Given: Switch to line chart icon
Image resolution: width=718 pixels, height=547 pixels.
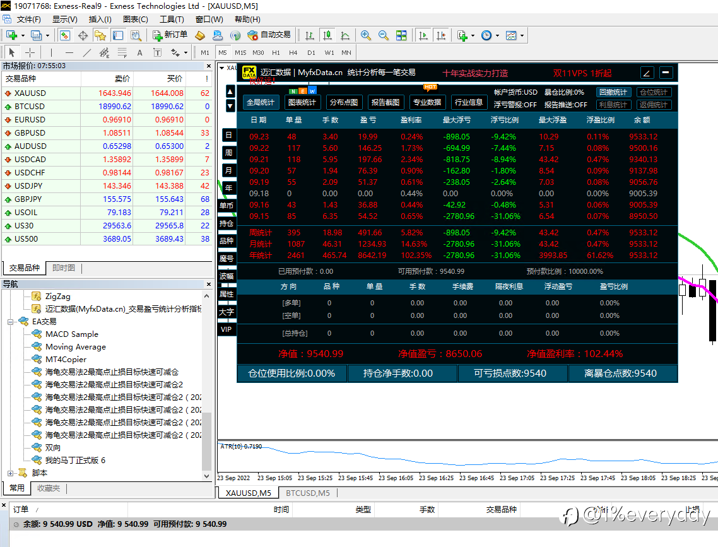Looking at the screenshot, I should point(345,35).
